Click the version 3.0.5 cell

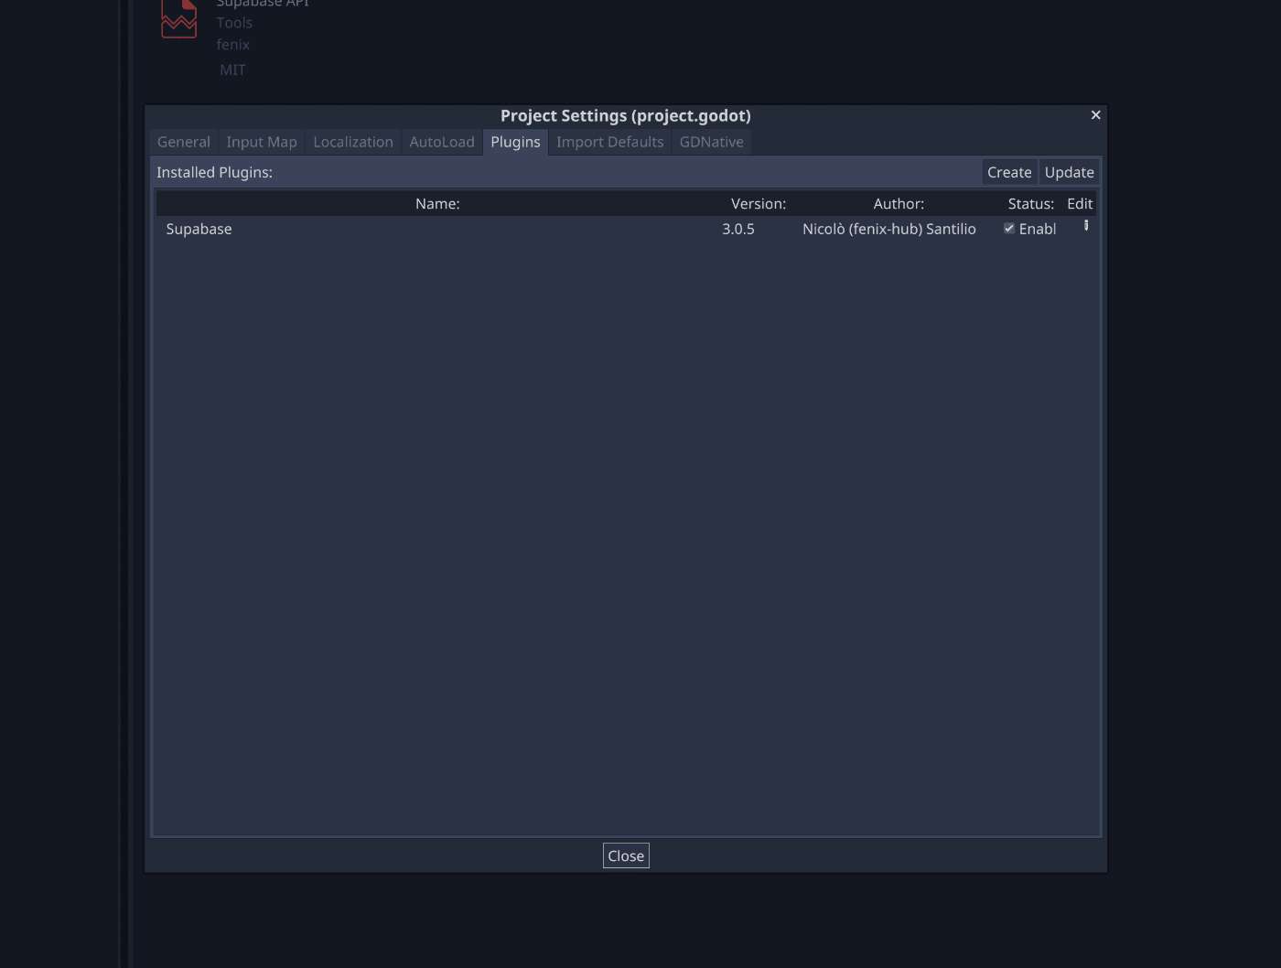click(738, 229)
